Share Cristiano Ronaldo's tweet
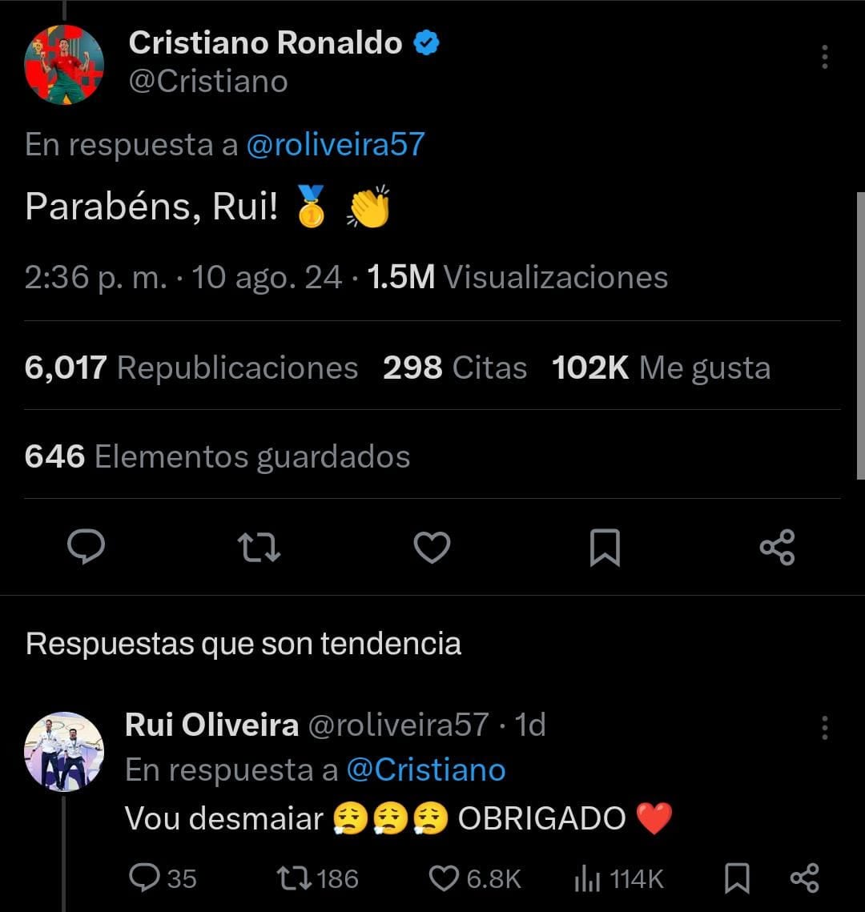 click(x=776, y=548)
